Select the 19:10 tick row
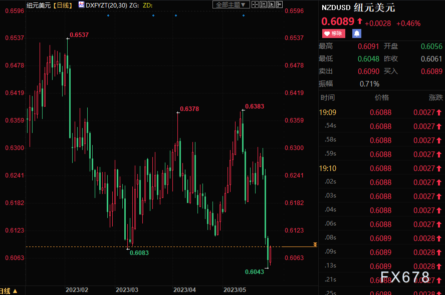The height and width of the screenshot is (295, 445). 381,168
